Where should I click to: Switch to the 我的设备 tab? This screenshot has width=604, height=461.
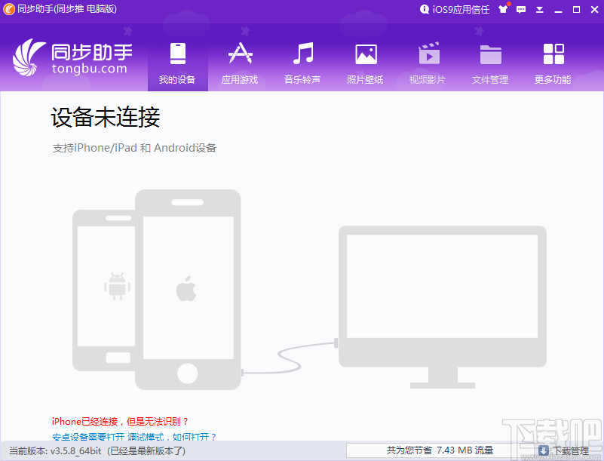[177, 60]
